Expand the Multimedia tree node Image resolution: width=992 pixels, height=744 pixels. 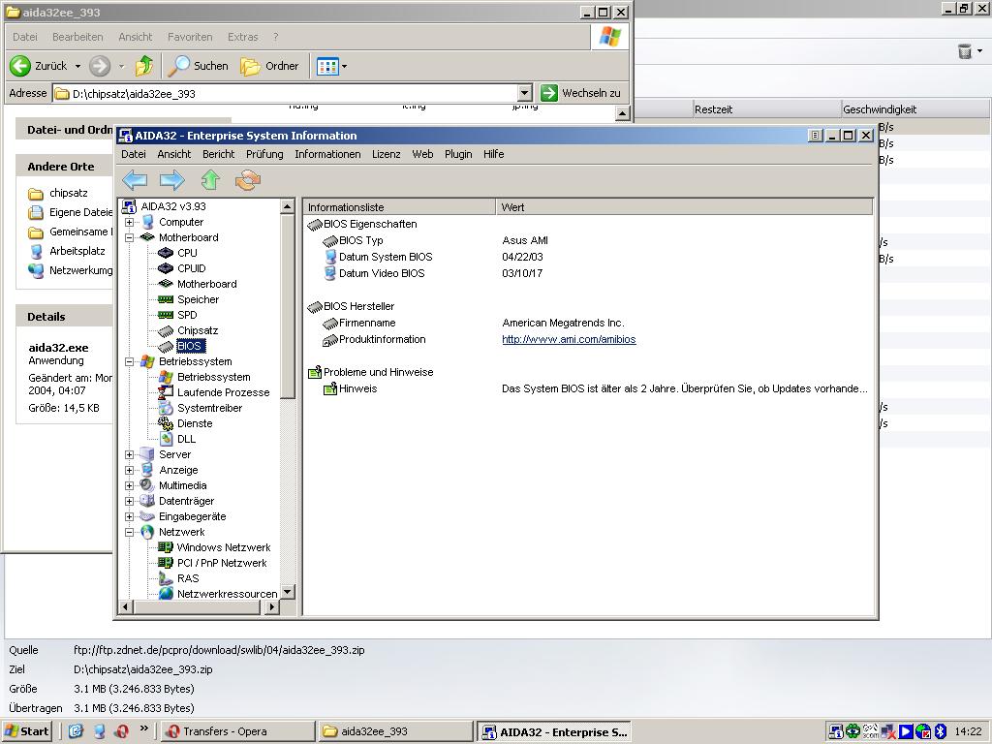point(130,485)
